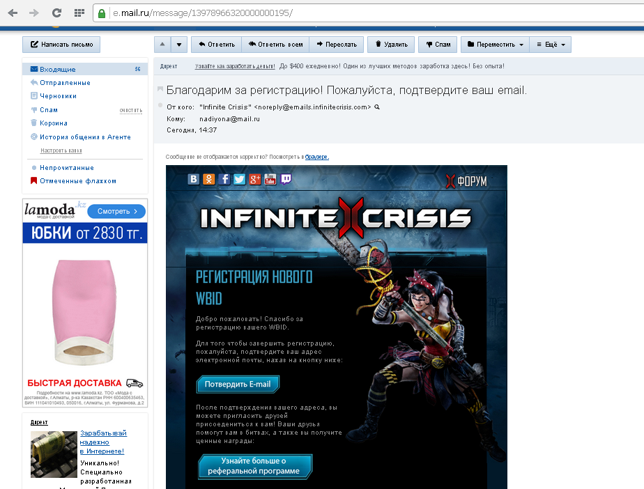Open Зарабатывай надежно в Интернете link

103,442
